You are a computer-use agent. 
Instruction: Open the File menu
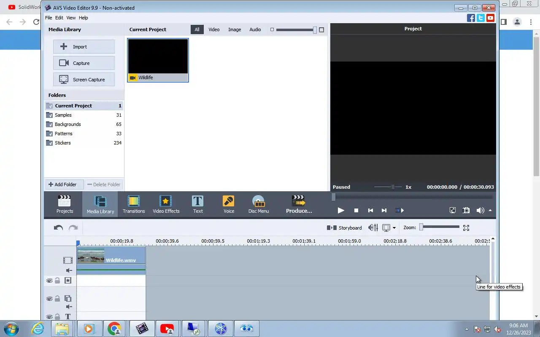pyautogui.click(x=49, y=18)
